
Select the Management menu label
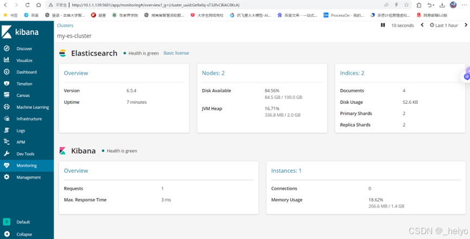[28, 177]
